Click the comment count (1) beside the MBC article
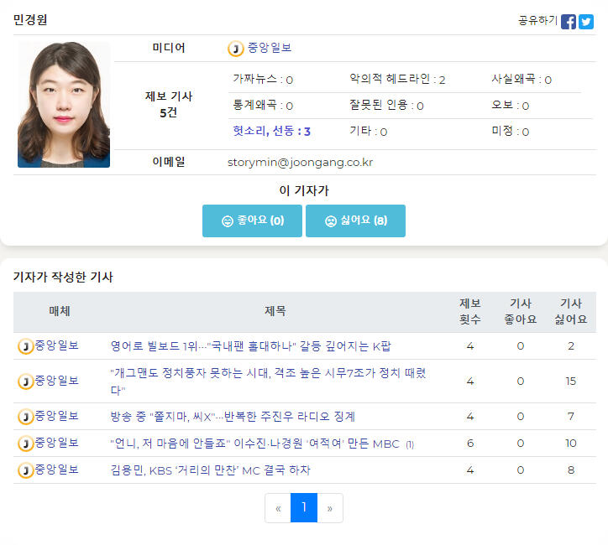Screen dimensions: 608x545 (410, 444)
